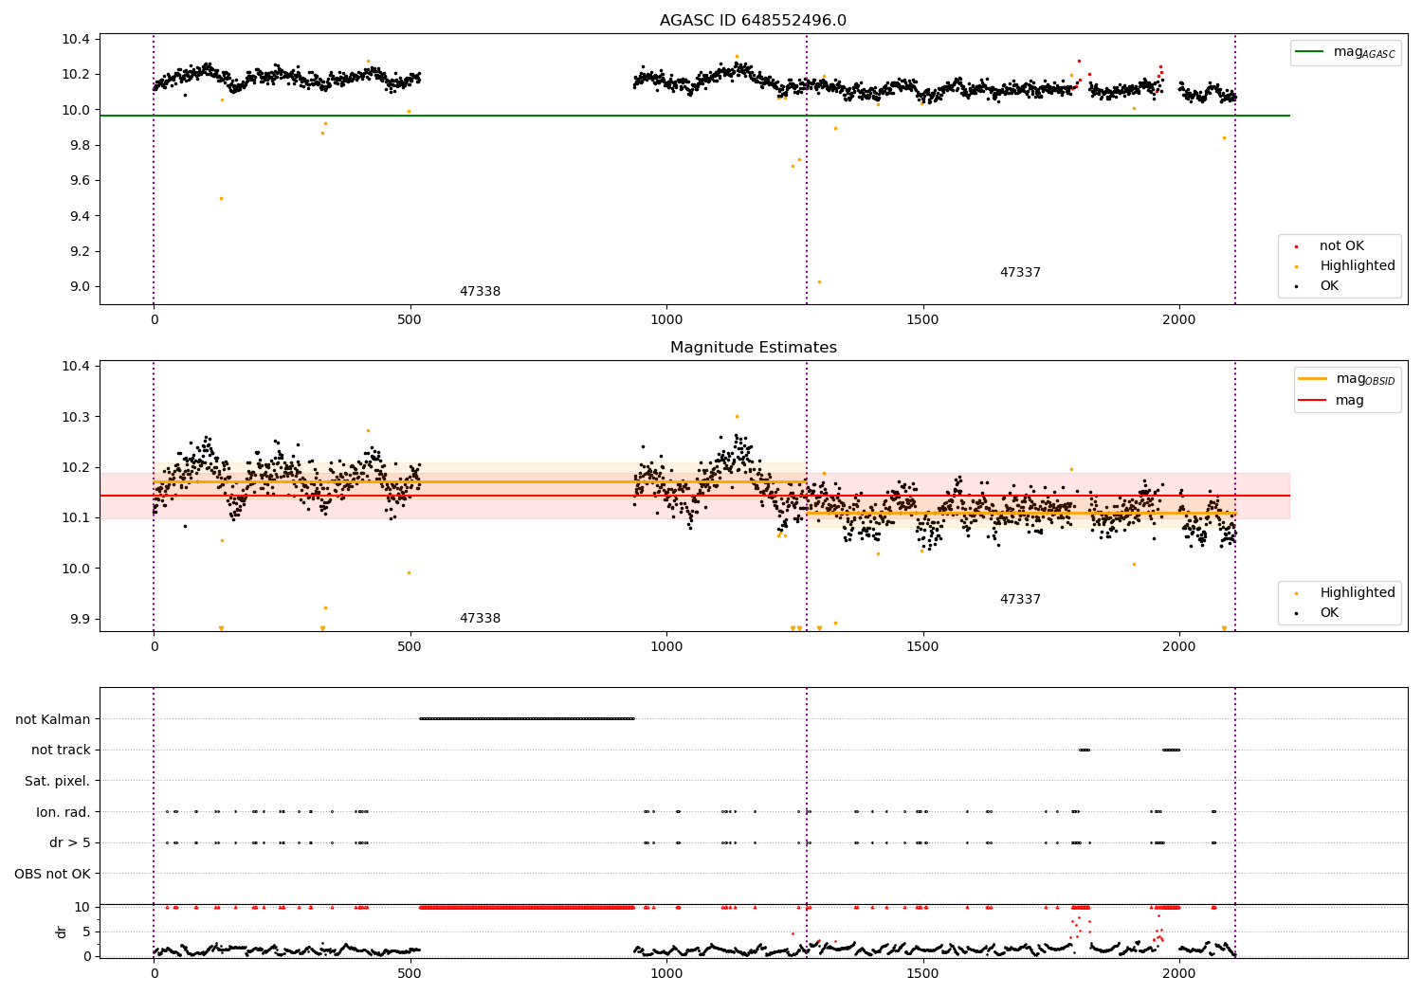
Task: Click the 500 x-axis tick of bottom plot
Action: coord(410,973)
